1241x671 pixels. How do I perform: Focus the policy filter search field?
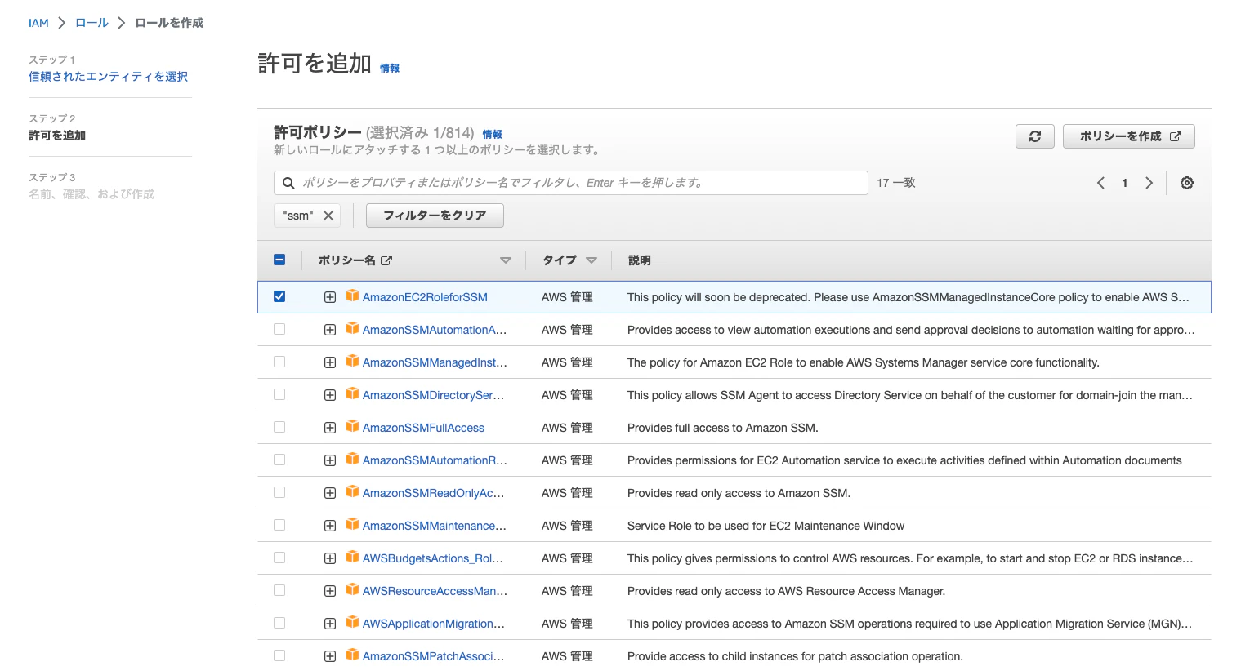(x=571, y=183)
